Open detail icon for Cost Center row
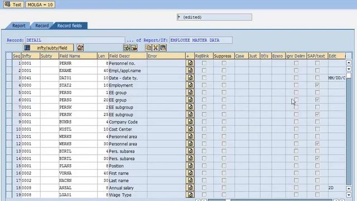This screenshot has height=201, width=357. [x=190, y=129]
